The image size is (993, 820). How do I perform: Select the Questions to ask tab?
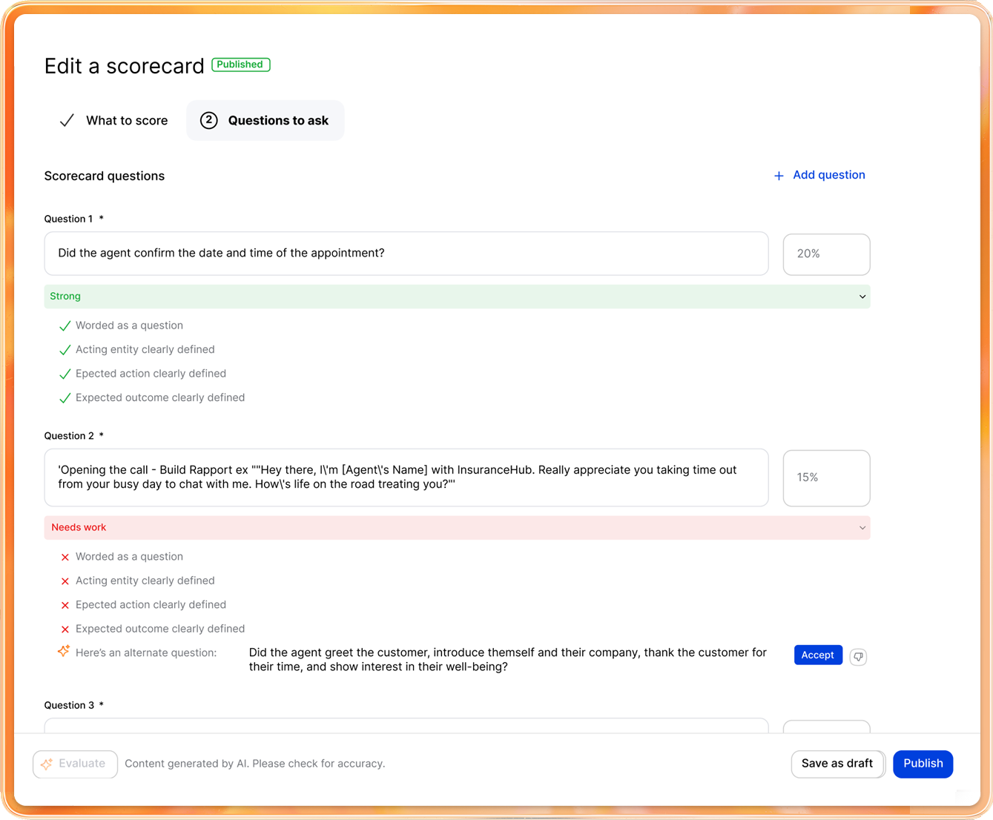click(277, 120)
